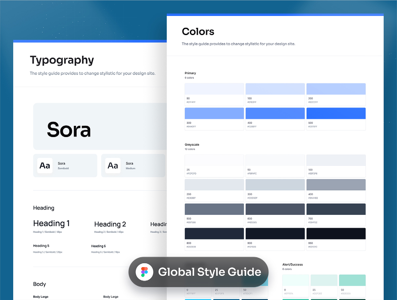Viewport: 397px width, 300px height.
Task: Click the Figma logo icon
Action: [144, 272]
